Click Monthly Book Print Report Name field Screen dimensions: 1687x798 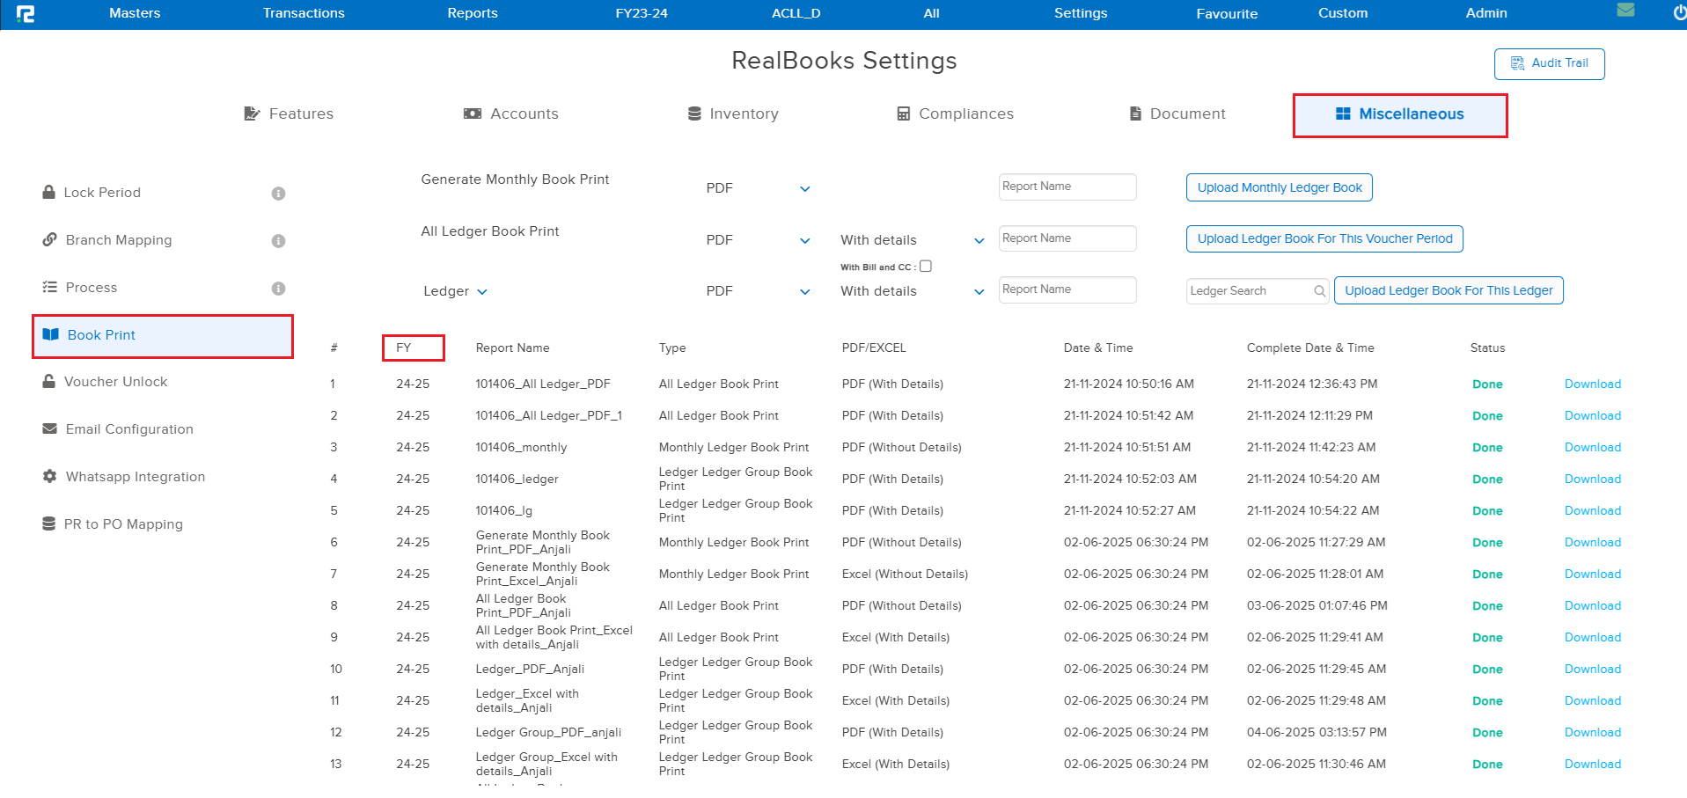[1067, 187]
